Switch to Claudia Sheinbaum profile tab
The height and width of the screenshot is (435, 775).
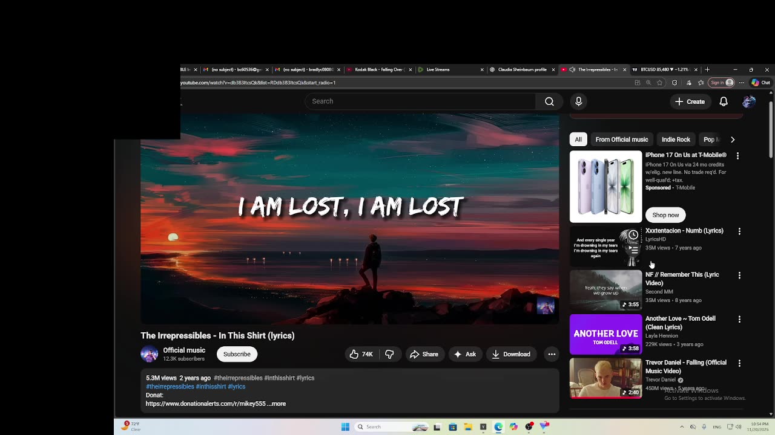point(522,69)
